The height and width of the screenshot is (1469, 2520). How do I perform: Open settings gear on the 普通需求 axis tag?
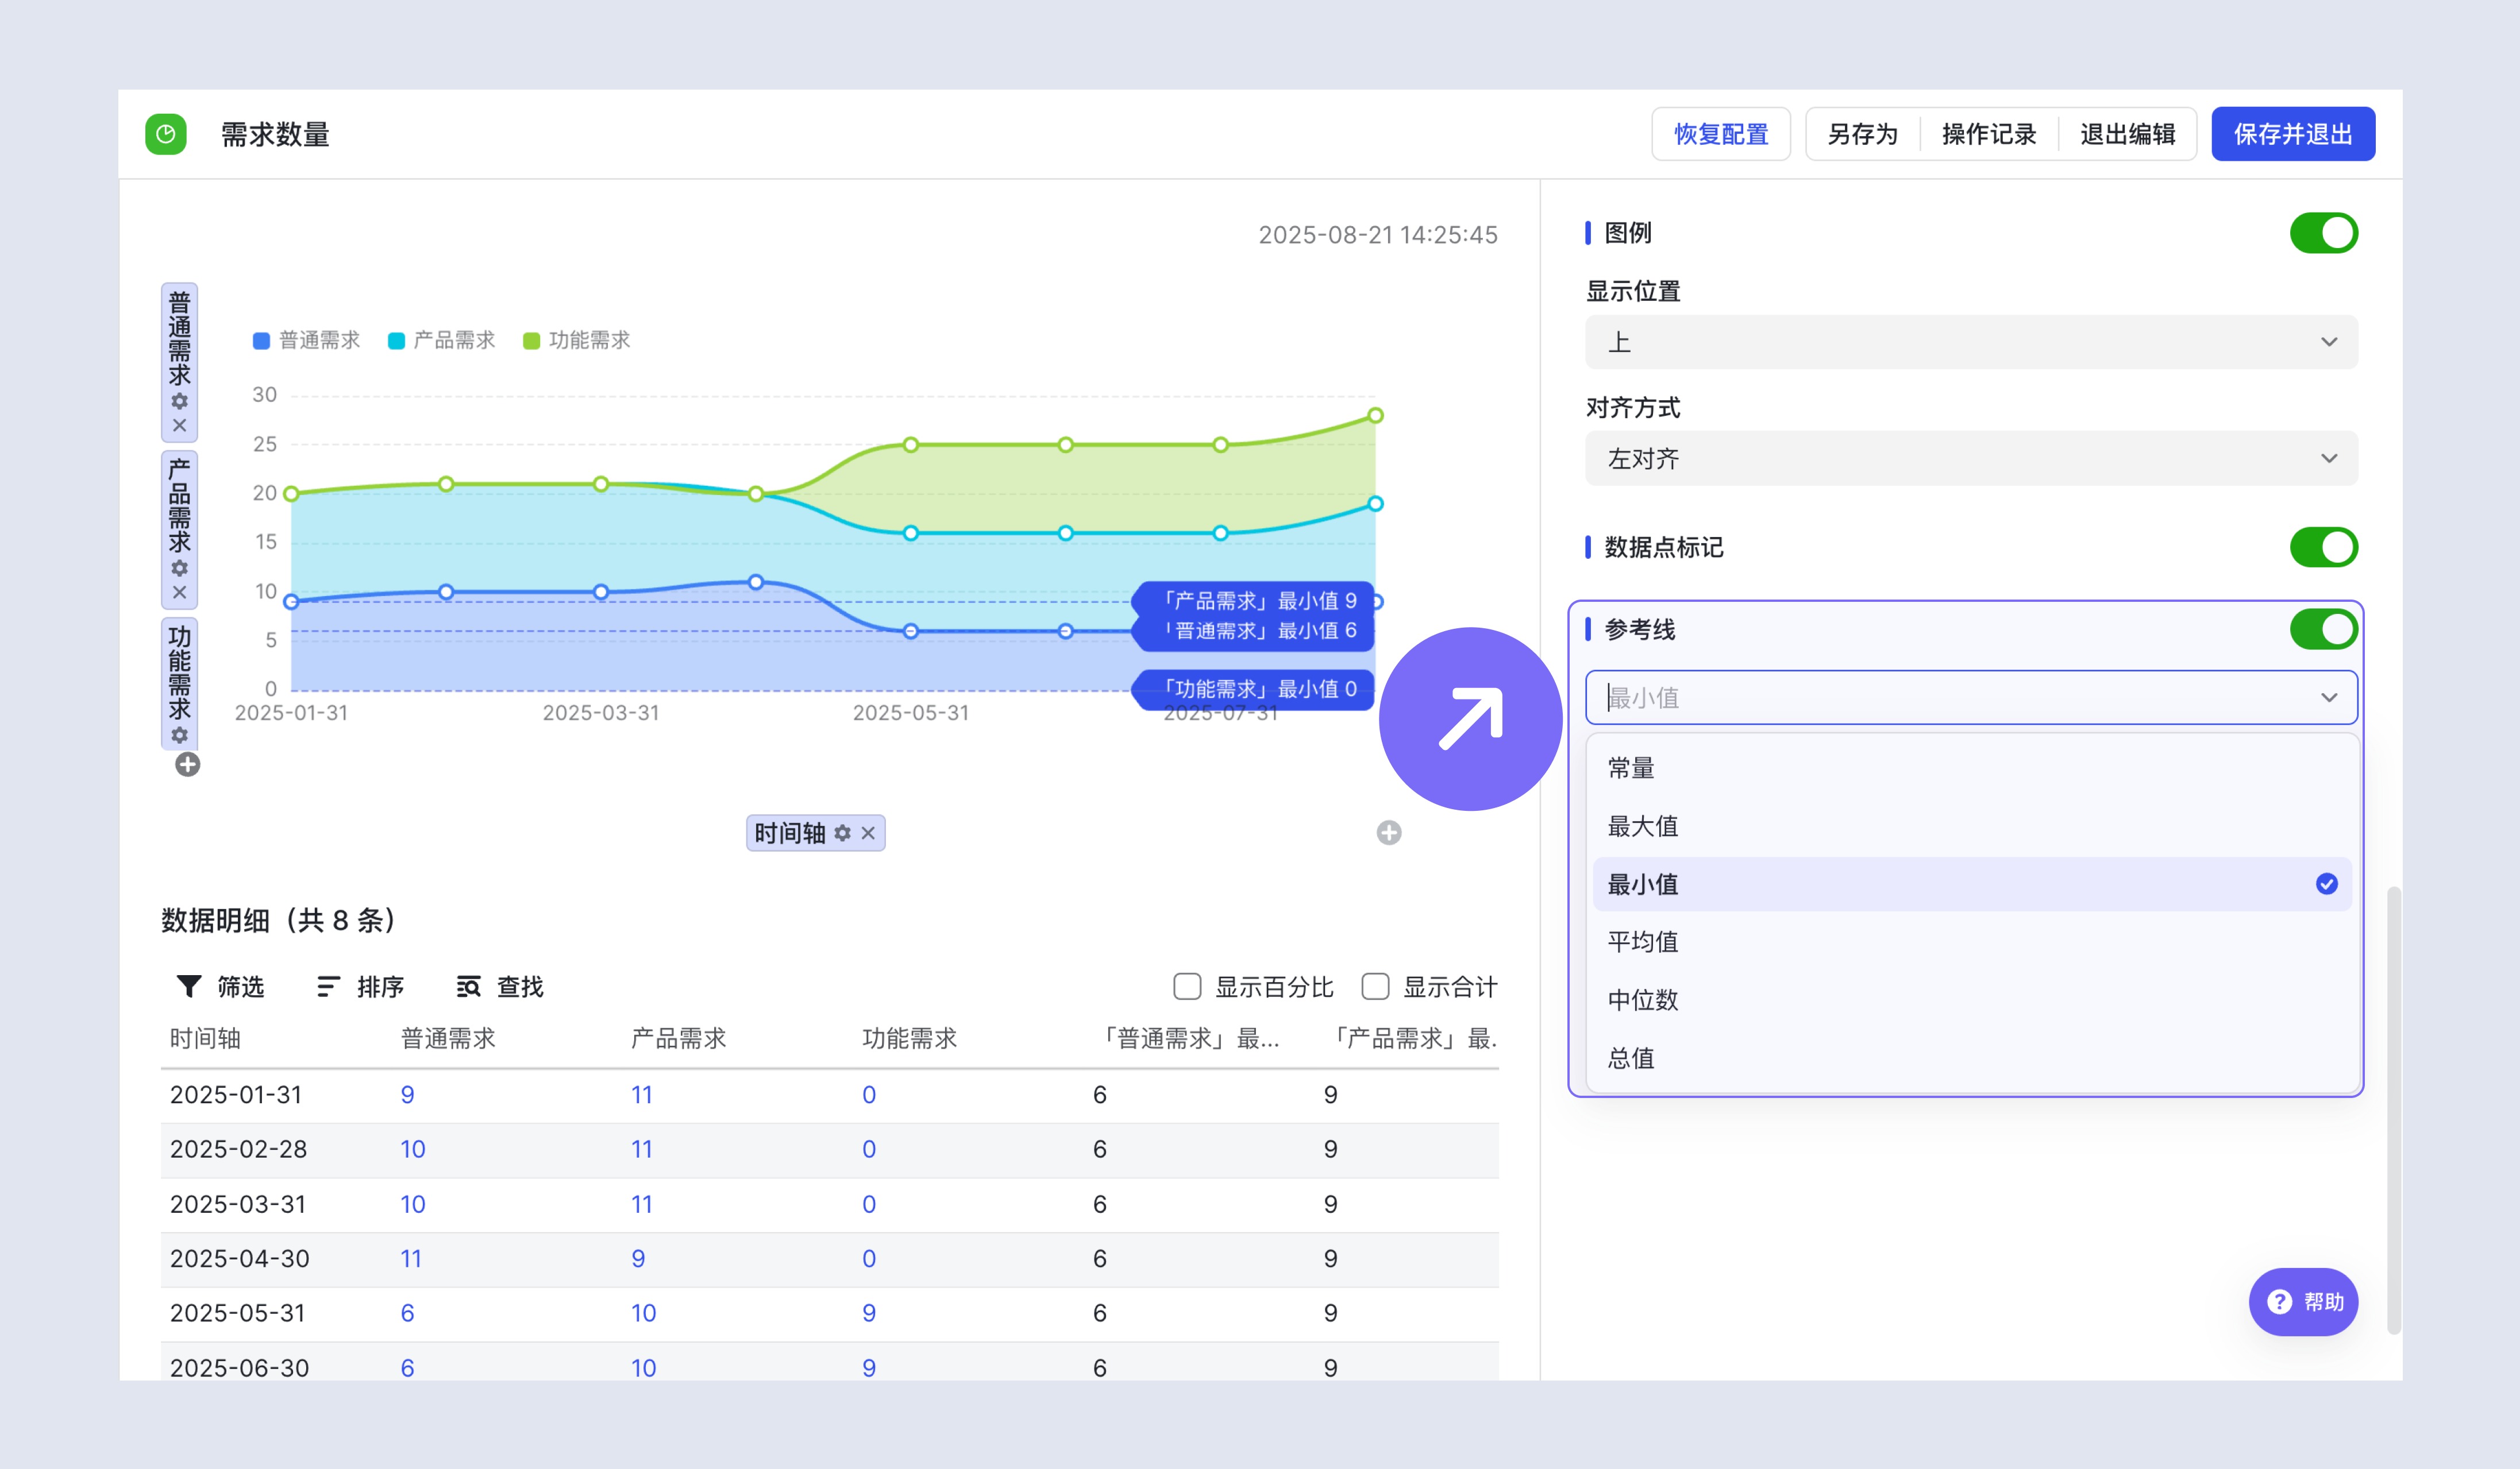tap(180, 401)
